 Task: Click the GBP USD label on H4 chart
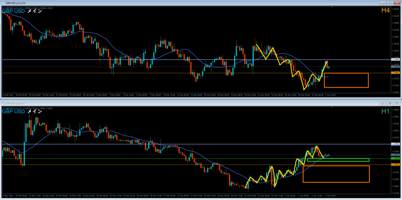(x=14, y=11)
